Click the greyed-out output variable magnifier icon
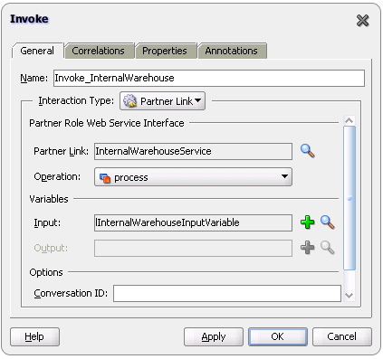The height and width of the screenshot is (359, 383). [x=327, y=248]
